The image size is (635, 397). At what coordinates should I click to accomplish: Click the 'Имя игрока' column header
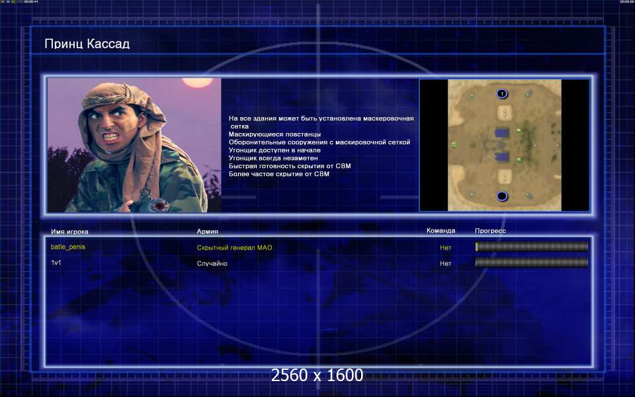[69, 232]
